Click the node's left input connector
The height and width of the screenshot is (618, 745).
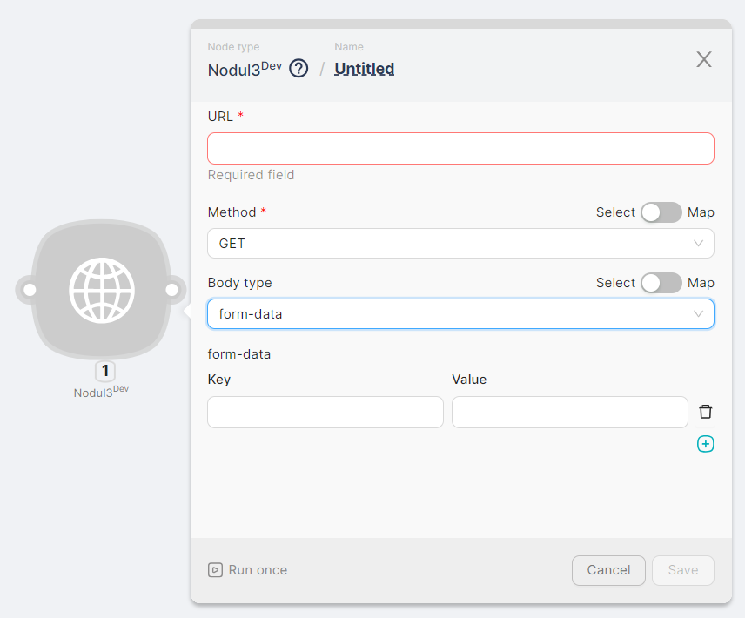coord(29,290)
